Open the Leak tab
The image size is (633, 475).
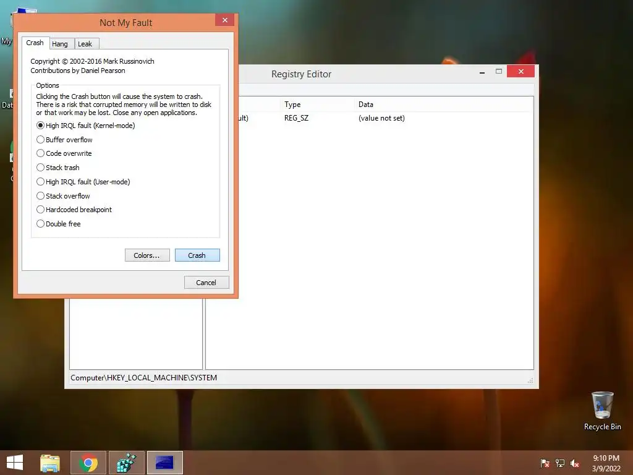pyautogui.click(x=86, y=44)
